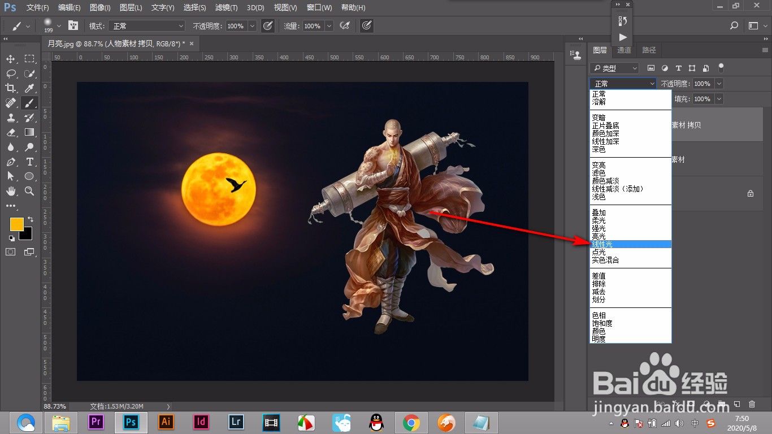Turn layer filtering switch on or off
Screen dimensions: 772x434
pyautogui.click(x=721, y=67)
